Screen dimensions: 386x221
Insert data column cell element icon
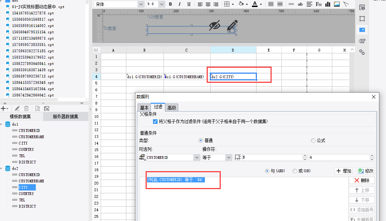tap(291, 4)
